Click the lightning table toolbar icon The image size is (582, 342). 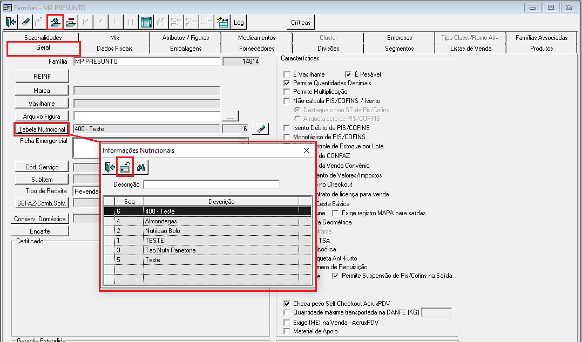pos(222,22)
